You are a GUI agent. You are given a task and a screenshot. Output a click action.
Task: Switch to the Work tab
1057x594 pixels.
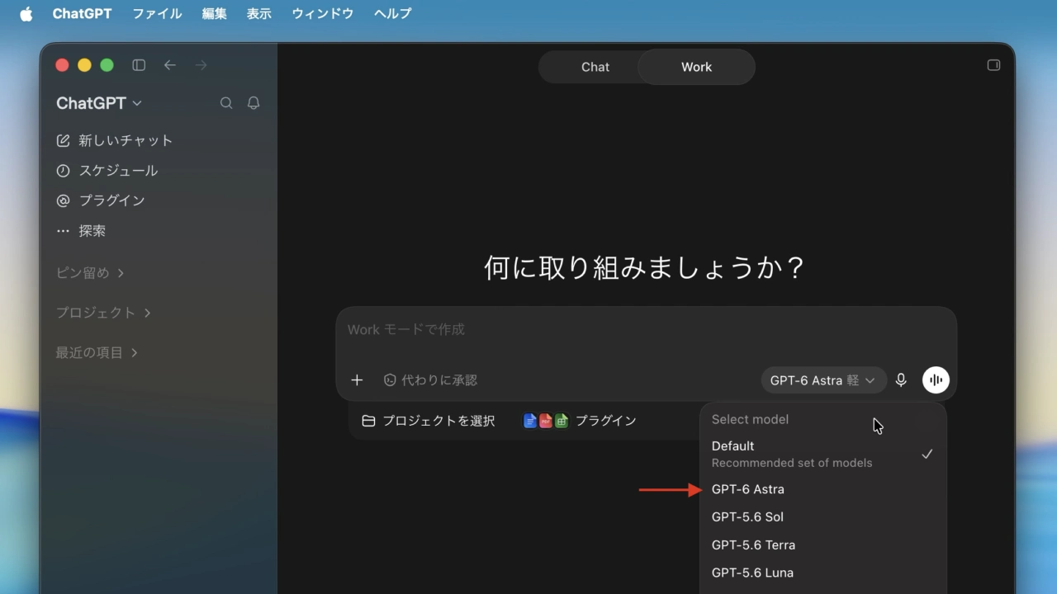tap(696, 67)
